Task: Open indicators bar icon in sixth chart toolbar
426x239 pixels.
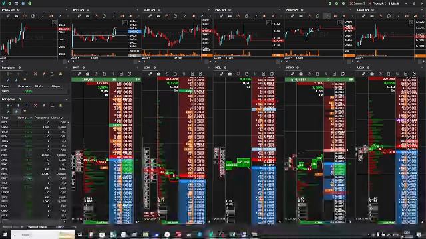Action: (415, 16)
